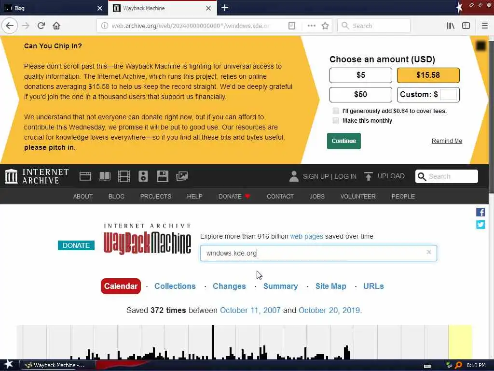The image size is (494, 371).
Task: Open the browser home page
Action: (56, 26)
